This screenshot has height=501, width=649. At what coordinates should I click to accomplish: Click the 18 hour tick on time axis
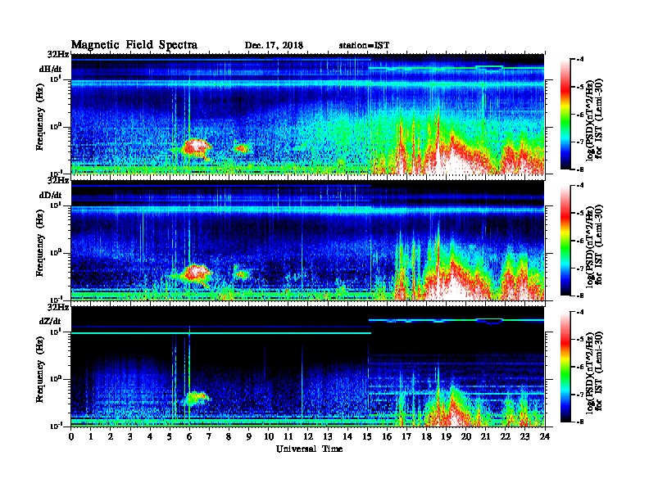(426, 436)
